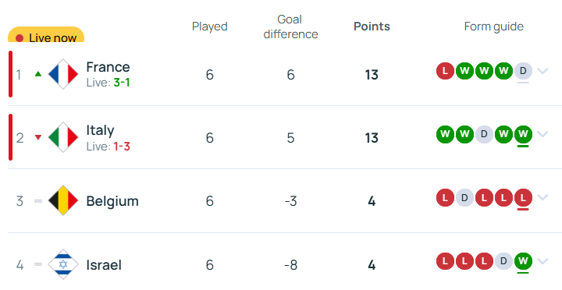Click Belgium's underlined latest loss badge

523,198
